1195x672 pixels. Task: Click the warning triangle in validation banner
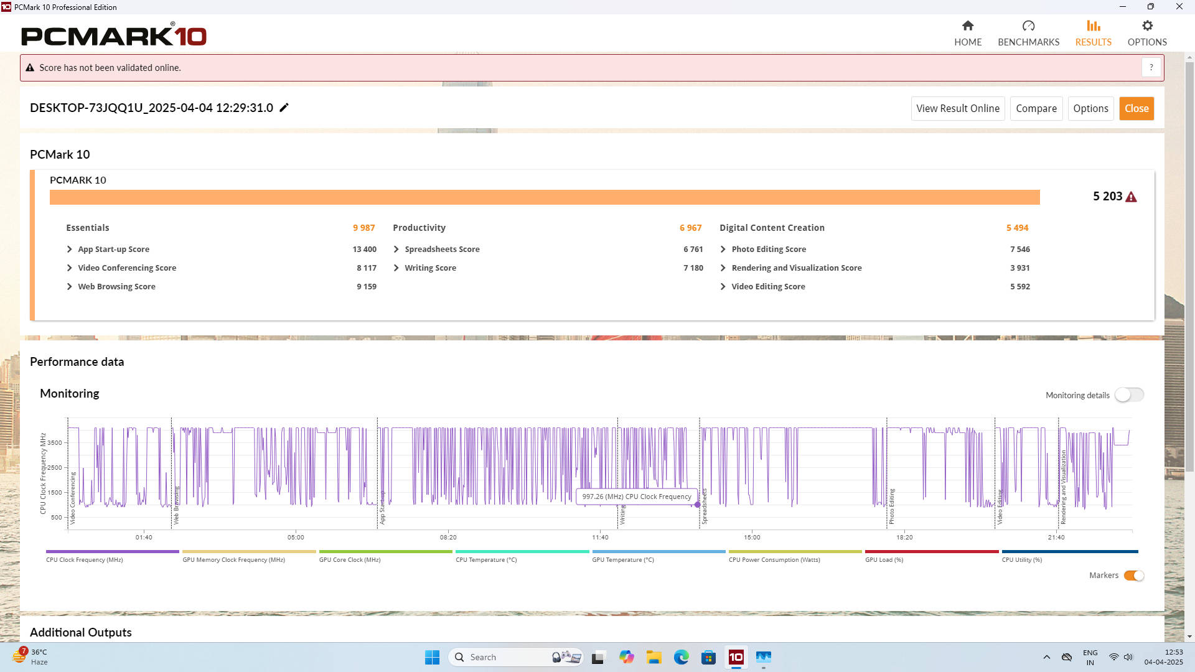pos(29,68)
